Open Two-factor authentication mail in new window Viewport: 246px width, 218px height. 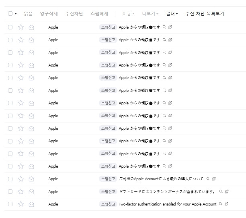pos(226,204)
